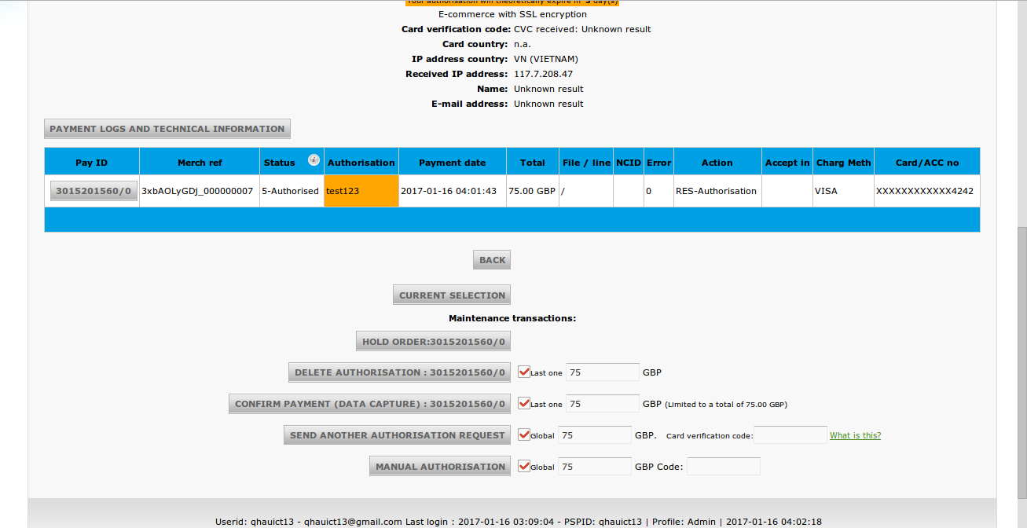Image resolution: width=1027 pixels, height=528 pixels.
Task: Focus the Confirm Payment amount field
Action: (x=602, y=404)
